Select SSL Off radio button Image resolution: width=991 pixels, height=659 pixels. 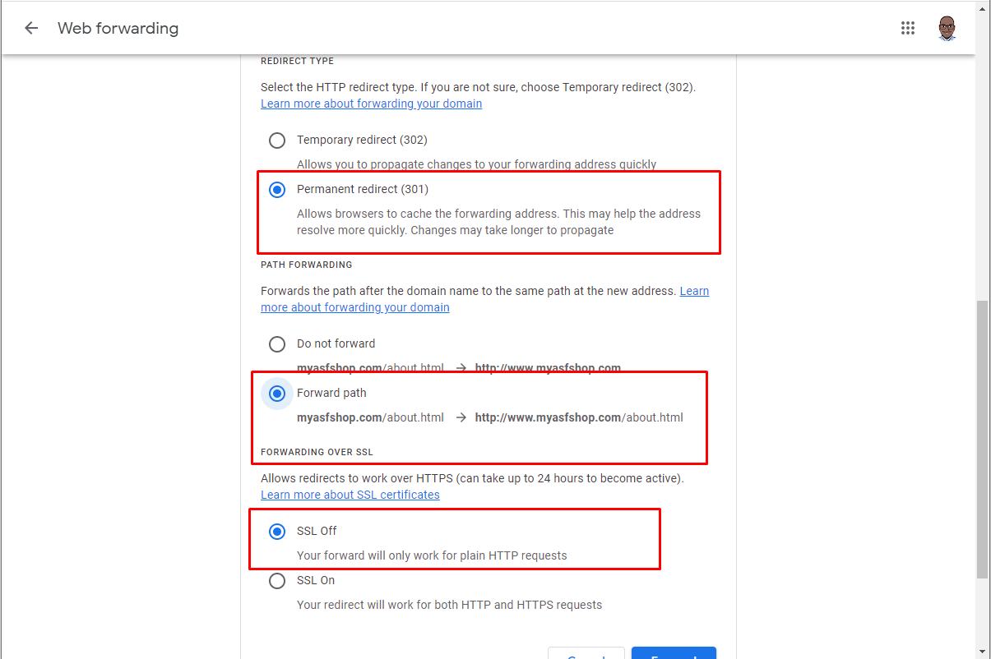[277, 532]
